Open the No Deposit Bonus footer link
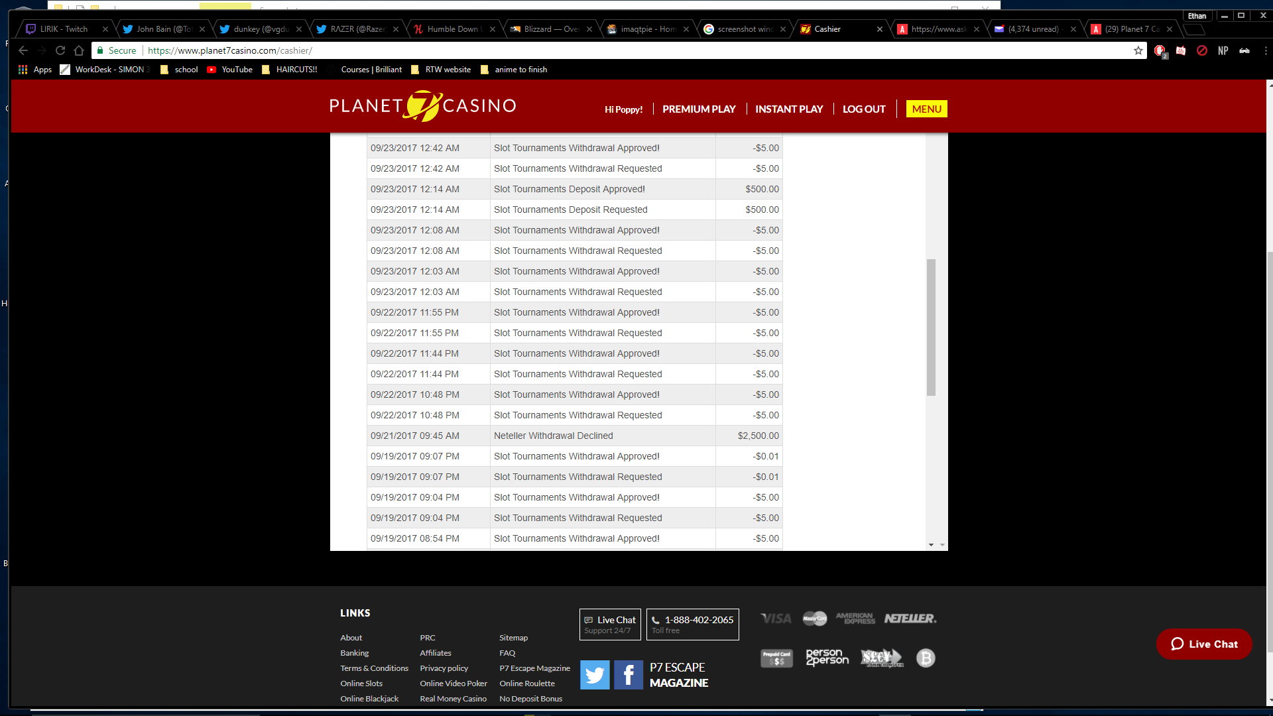The image size is (1273, 716). (530, 699)
